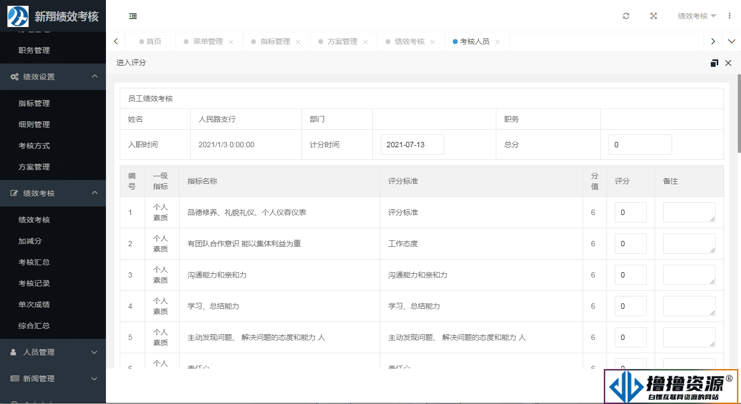Switch to the 方案管理 tab
This screenshot has height=404, width=741.
click(x=343, y=41)
